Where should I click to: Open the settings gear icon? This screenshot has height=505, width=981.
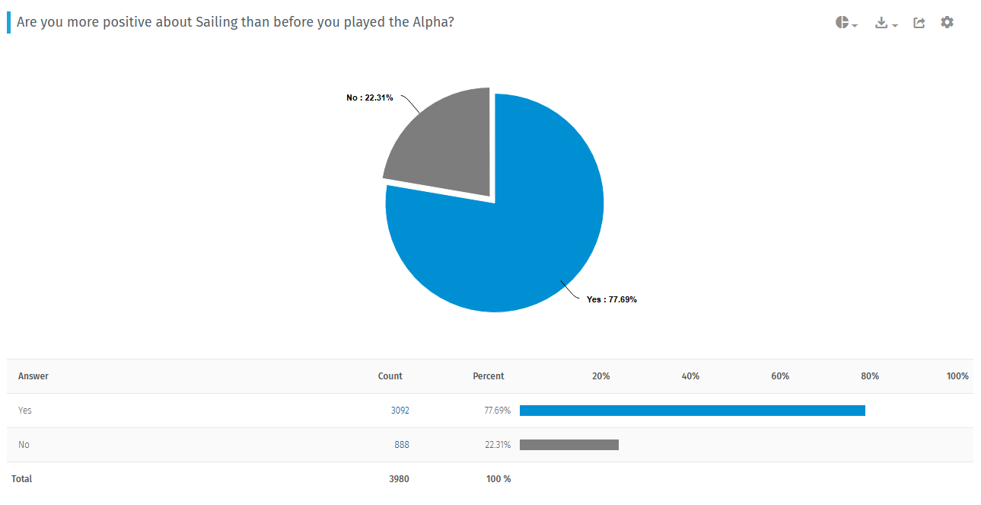[x=947, y=22]
